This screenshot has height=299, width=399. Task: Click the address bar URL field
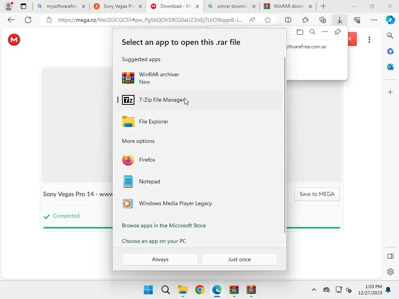150,20
